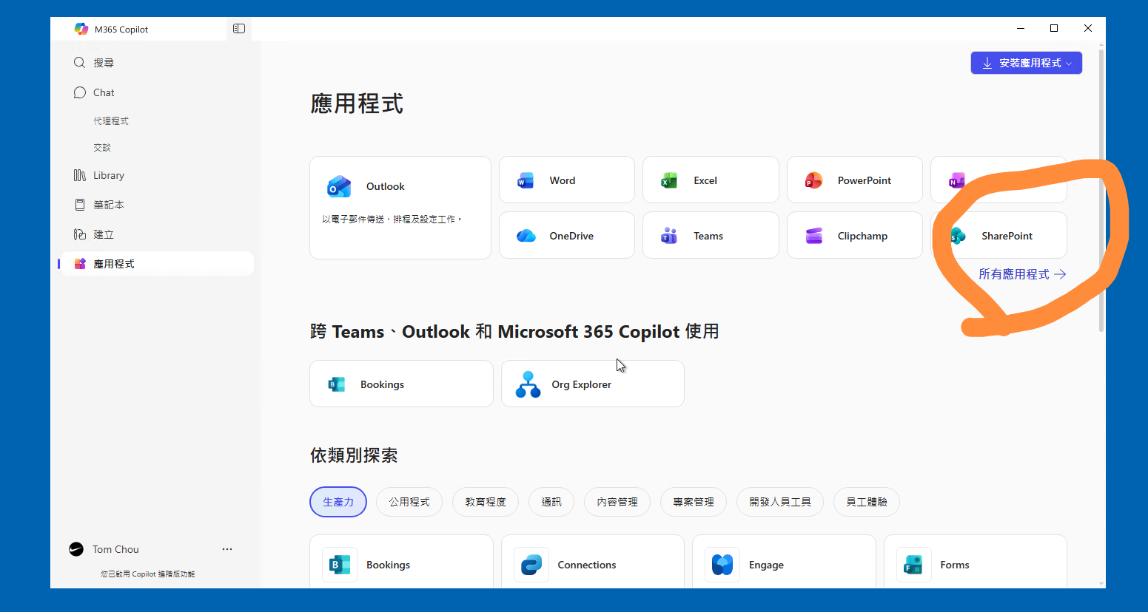Screen dimensions: 1148x612
Task: Open the SharePoint label text
Action: (x=1007, y=236)
